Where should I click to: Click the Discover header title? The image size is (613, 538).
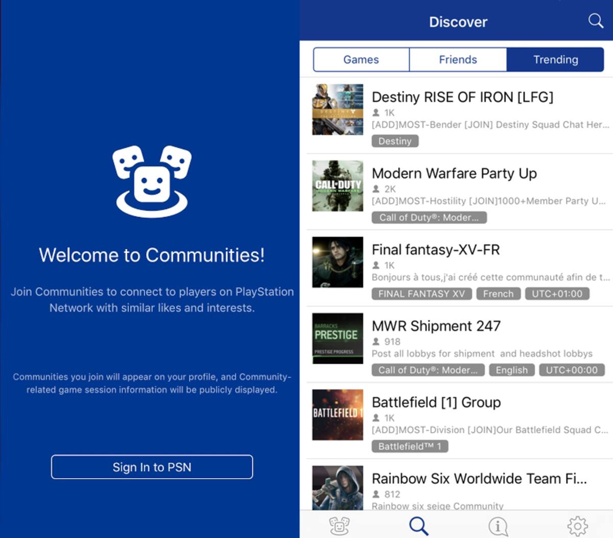[x=458, y=22]
